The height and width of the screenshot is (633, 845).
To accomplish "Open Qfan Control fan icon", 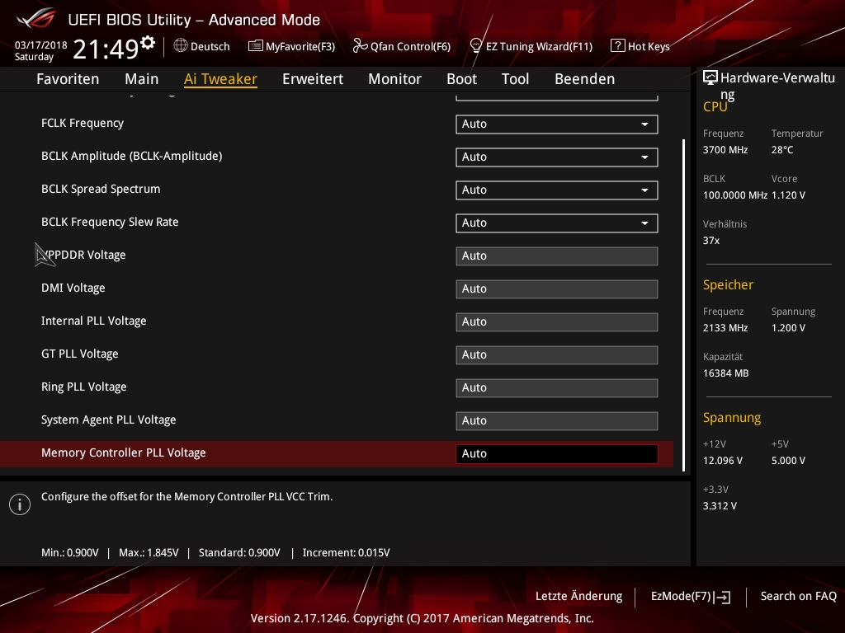I will pos(360,46).
